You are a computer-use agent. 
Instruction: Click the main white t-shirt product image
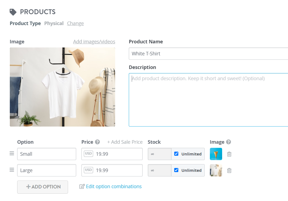click(62, 87)
